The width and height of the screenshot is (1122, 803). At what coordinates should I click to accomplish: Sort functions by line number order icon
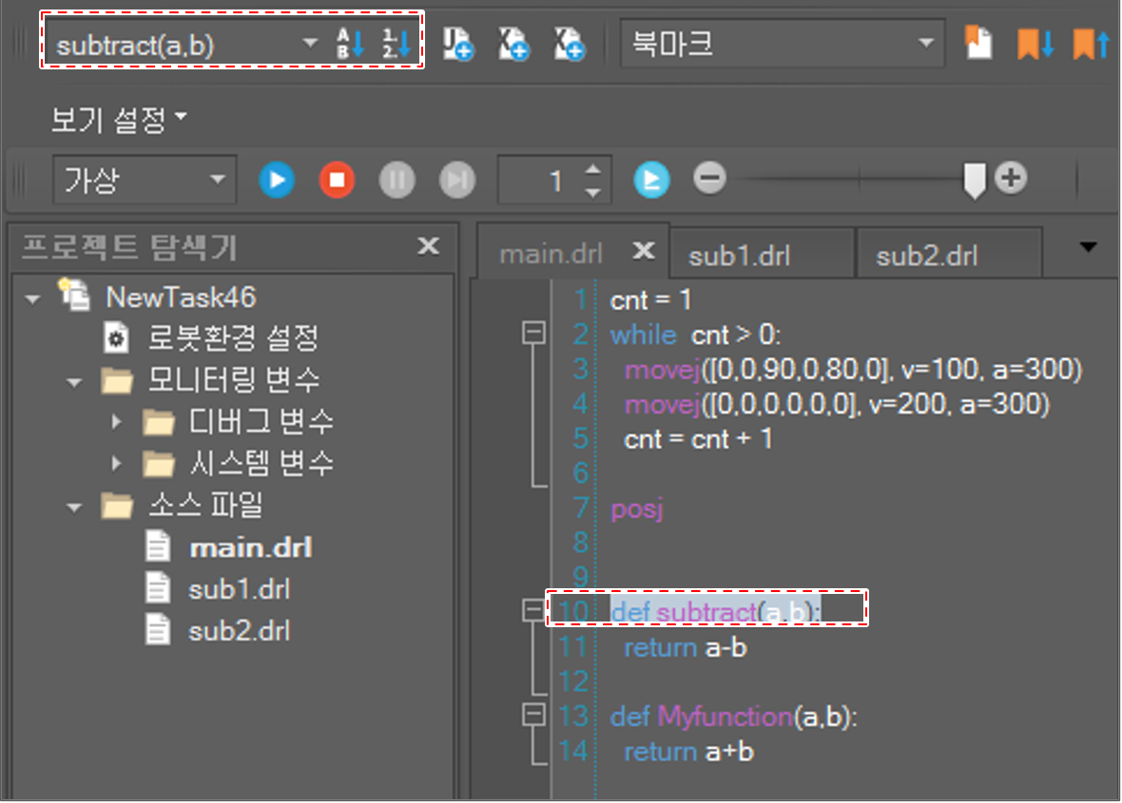coord(397,44)
